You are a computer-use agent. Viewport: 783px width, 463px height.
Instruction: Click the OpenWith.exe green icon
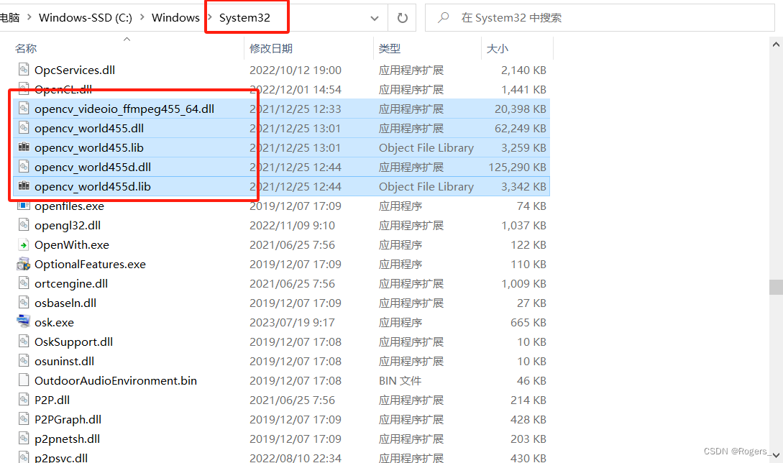pos(23,244)
